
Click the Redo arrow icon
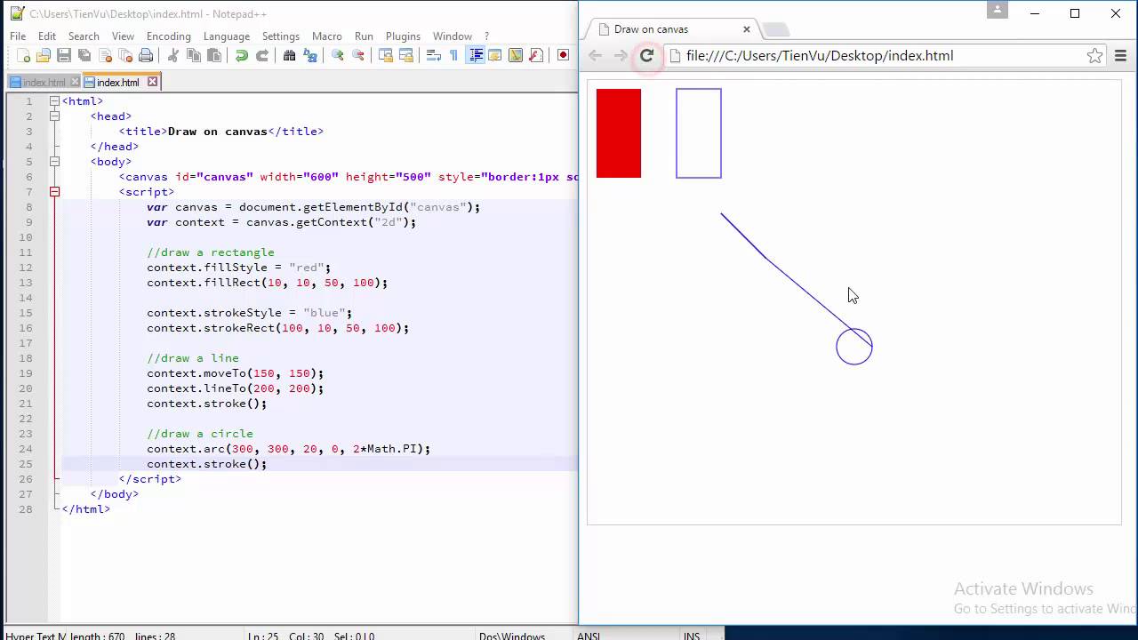coord(262,55)
